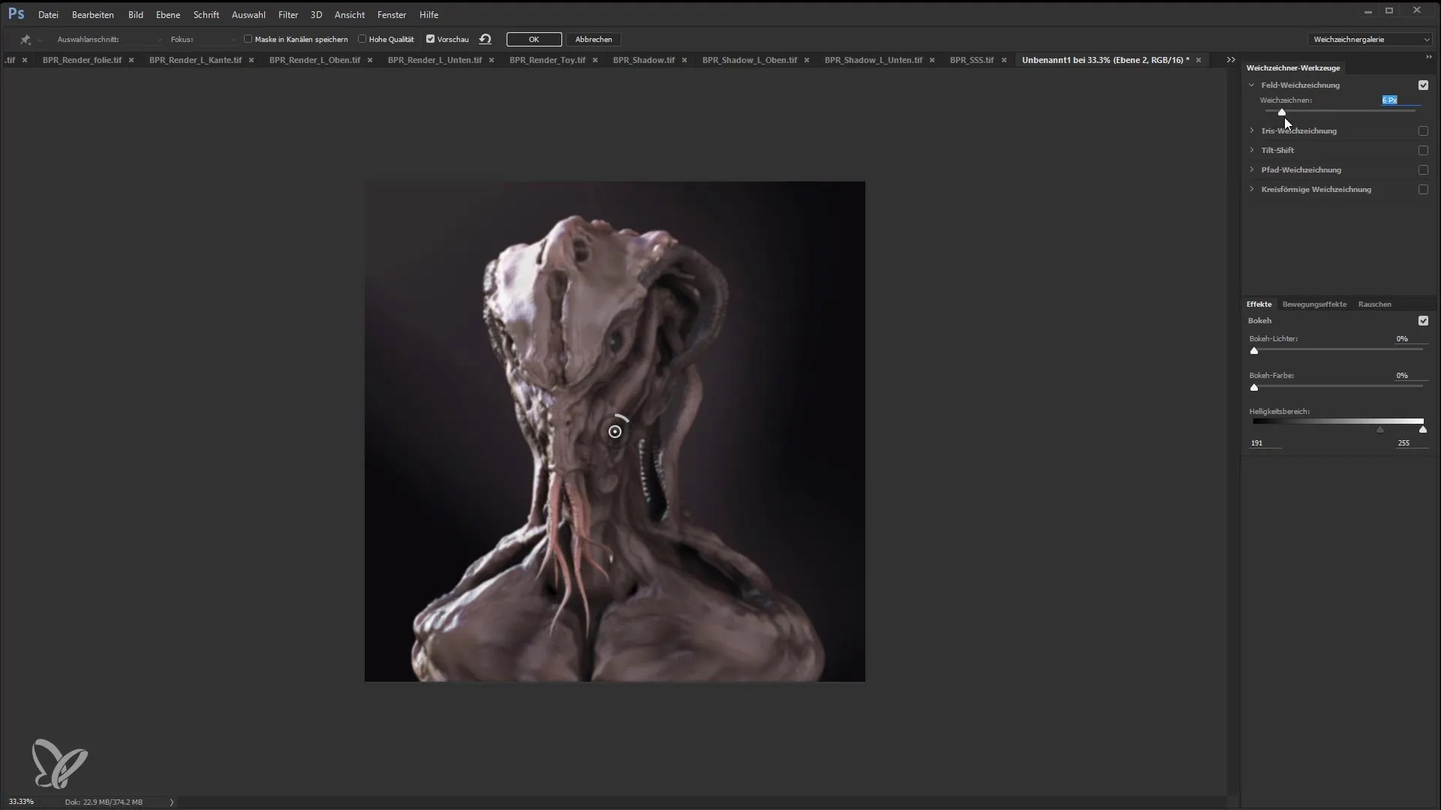Expand the Iris-Weichzeichnung section

(1252, 130)
